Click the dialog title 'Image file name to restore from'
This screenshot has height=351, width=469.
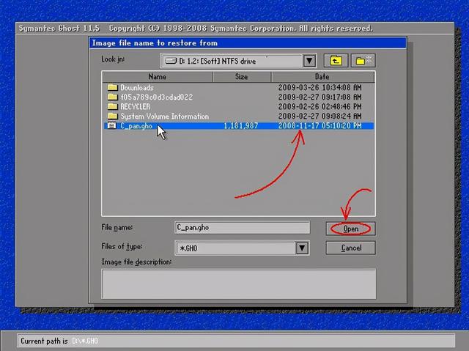point(155,43)
